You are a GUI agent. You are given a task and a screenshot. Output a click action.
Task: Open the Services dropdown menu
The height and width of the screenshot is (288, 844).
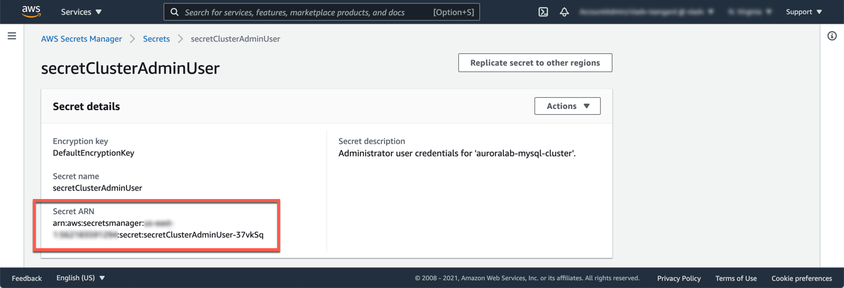81,12
